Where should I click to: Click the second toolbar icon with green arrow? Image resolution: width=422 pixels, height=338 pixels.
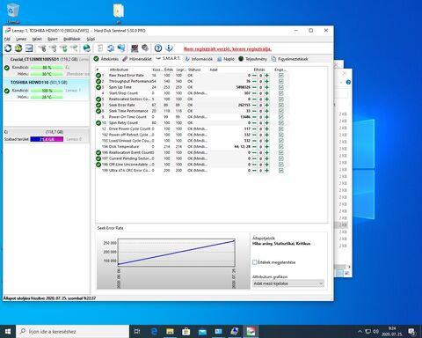(18, 48)
